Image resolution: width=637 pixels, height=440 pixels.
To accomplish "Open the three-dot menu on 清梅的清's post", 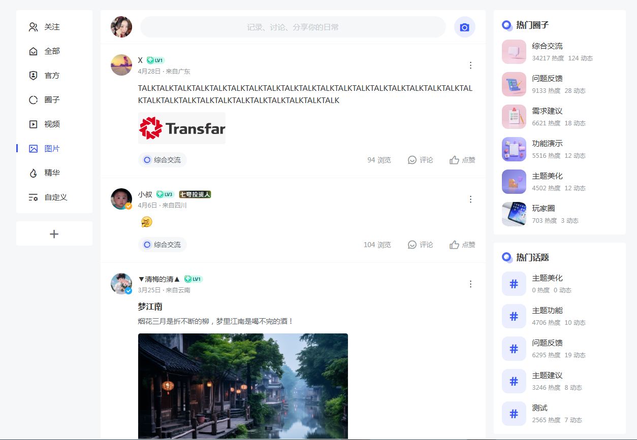I will (x=470, y=284).
